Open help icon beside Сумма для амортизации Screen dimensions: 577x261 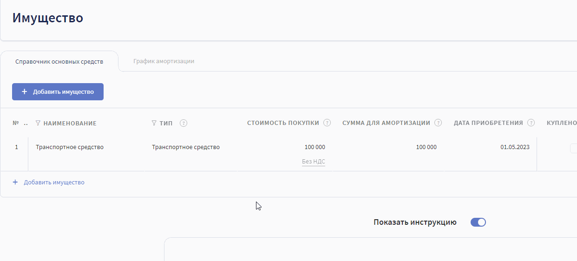click(438, 123)
